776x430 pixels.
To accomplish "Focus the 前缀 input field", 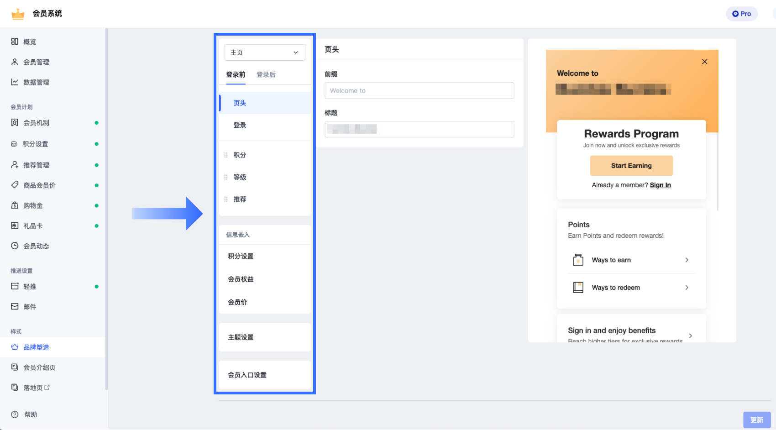I will pyautogui.click(x=419, y=90).
